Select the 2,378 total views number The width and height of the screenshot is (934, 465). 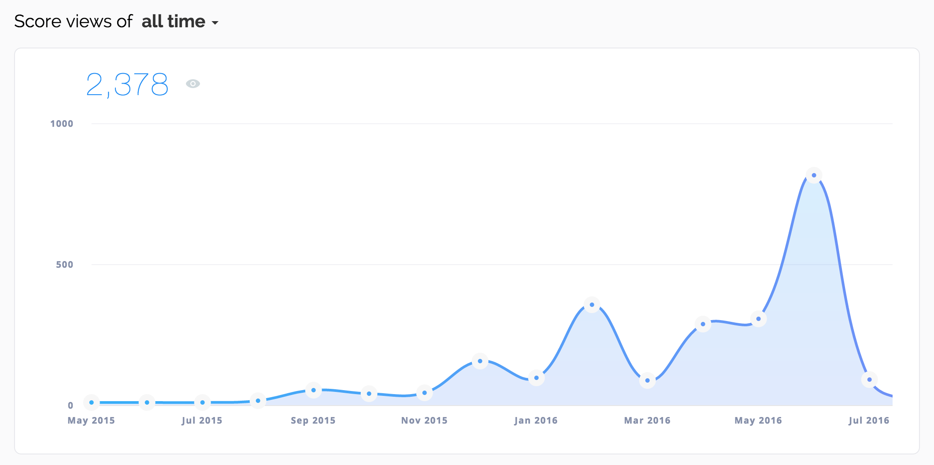[127, 85]
